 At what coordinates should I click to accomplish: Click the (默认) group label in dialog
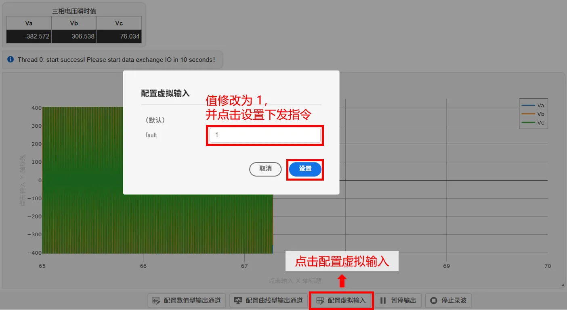pyautogui.click(x=155, y=120)
